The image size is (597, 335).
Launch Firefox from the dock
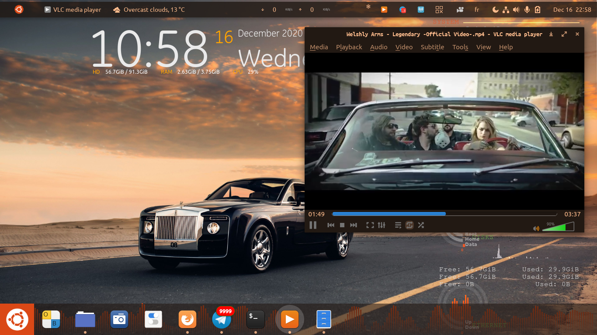(x=187, y=319)
